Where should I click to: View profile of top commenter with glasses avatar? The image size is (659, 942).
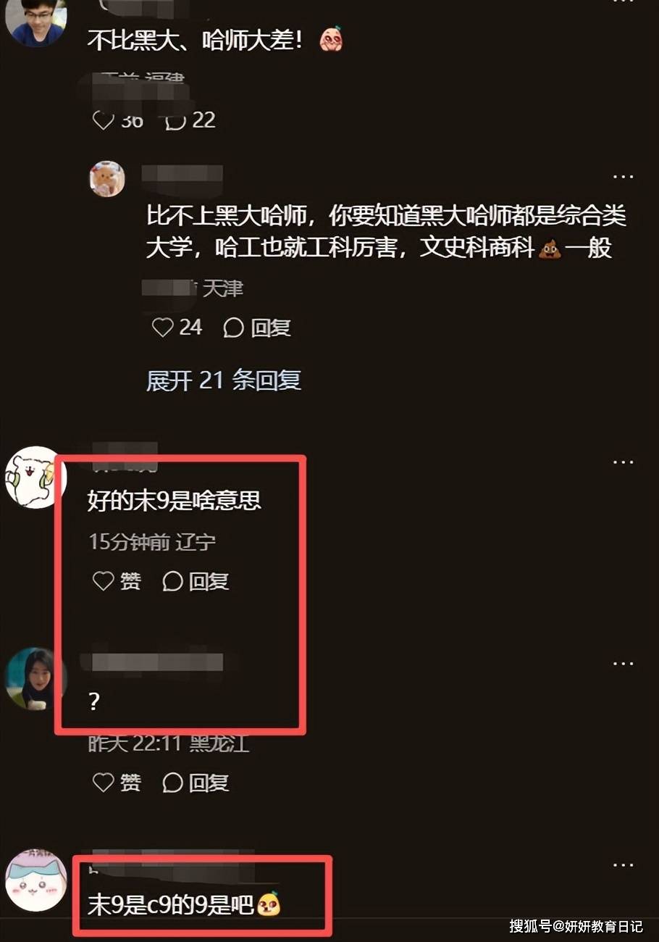click(35, 22)
